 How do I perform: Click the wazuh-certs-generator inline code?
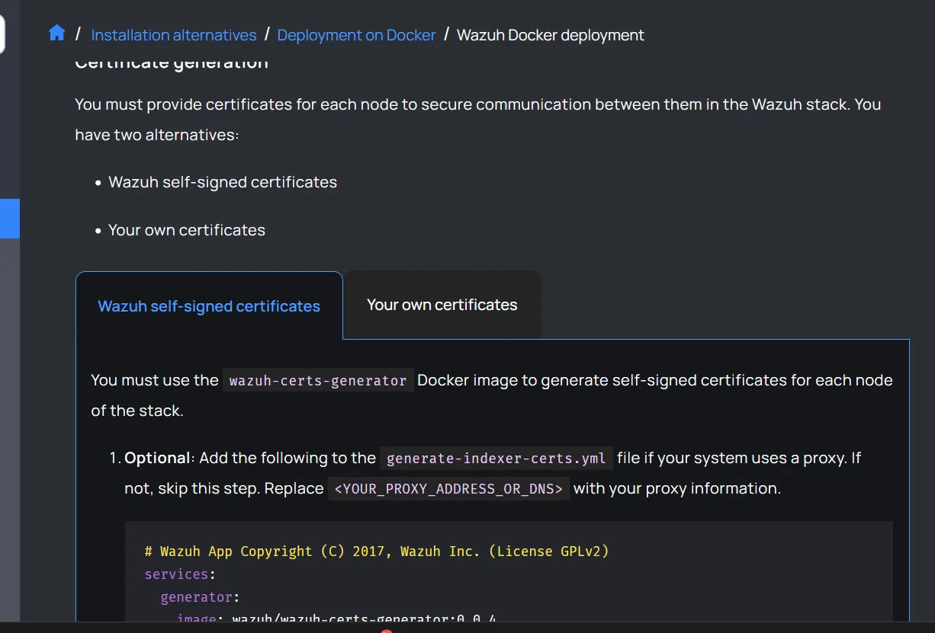318,380
